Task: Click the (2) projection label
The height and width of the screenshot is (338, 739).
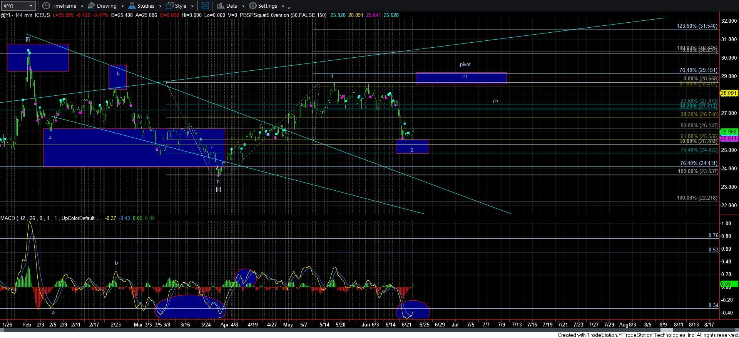Action: (495, 101)
